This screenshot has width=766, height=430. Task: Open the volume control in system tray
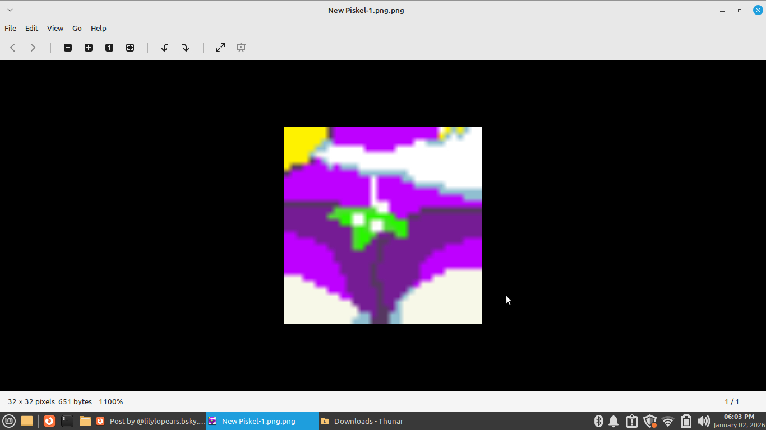(703, 421)
